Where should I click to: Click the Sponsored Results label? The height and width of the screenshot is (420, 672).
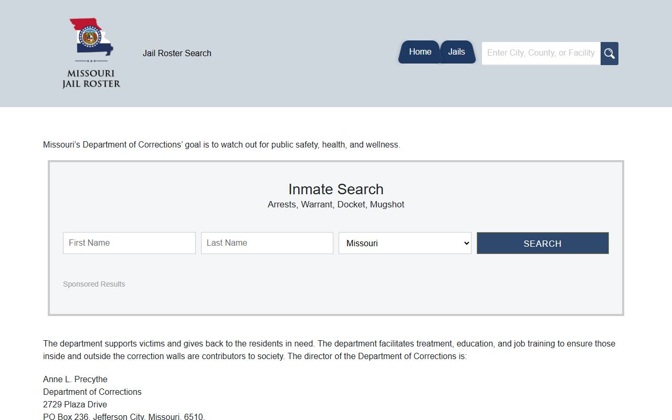[94, 284]
